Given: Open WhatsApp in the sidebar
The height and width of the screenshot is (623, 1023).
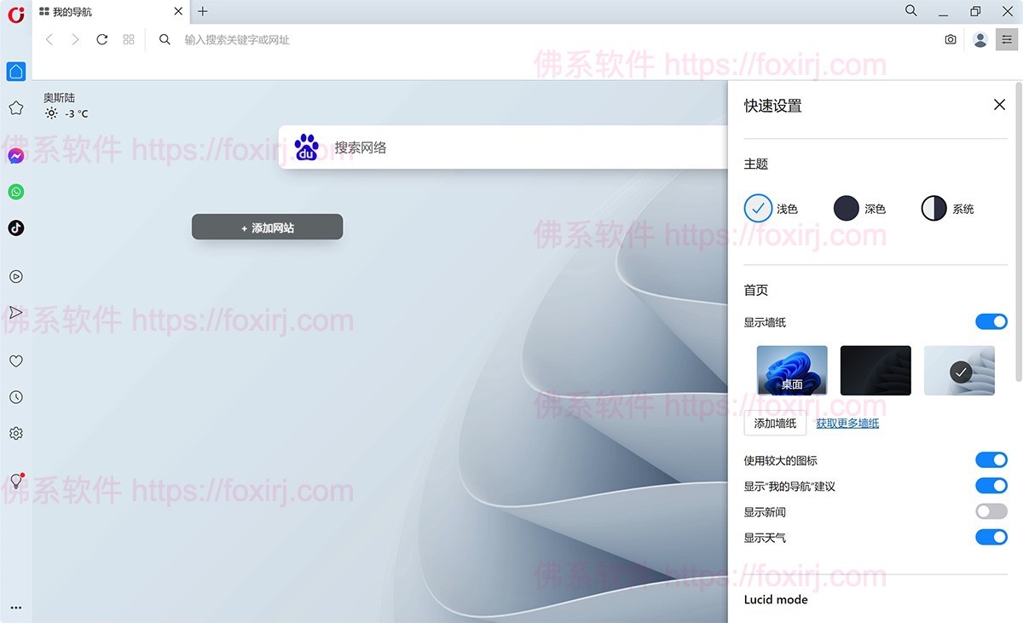Looking at the screenshot, I should (15, 191).
